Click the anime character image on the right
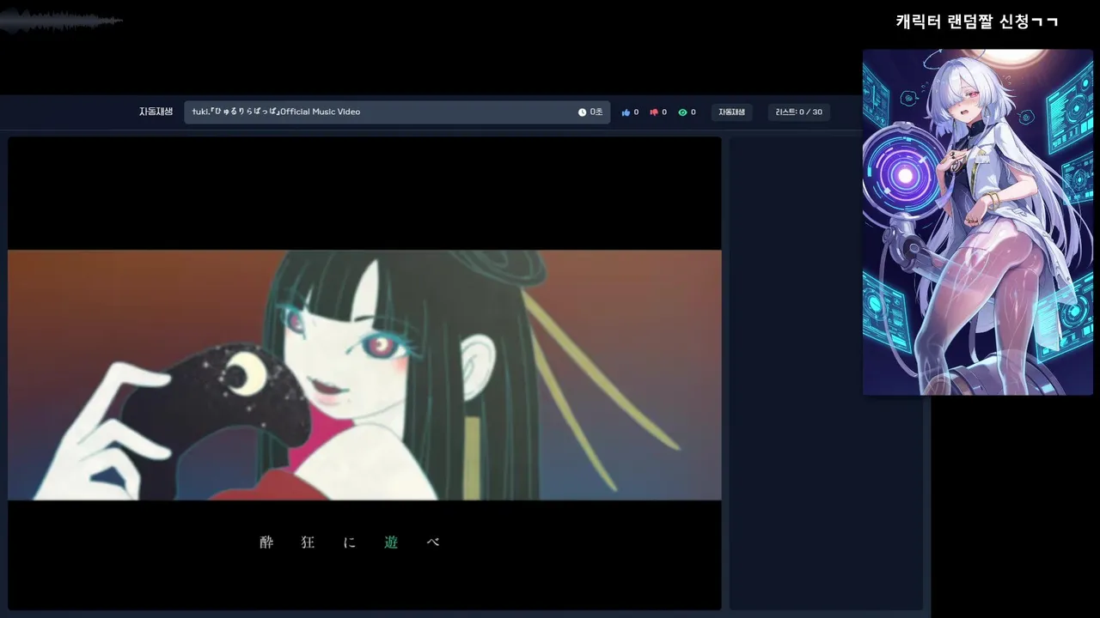Screen dimensions: 1100x618 pos(978,222)
